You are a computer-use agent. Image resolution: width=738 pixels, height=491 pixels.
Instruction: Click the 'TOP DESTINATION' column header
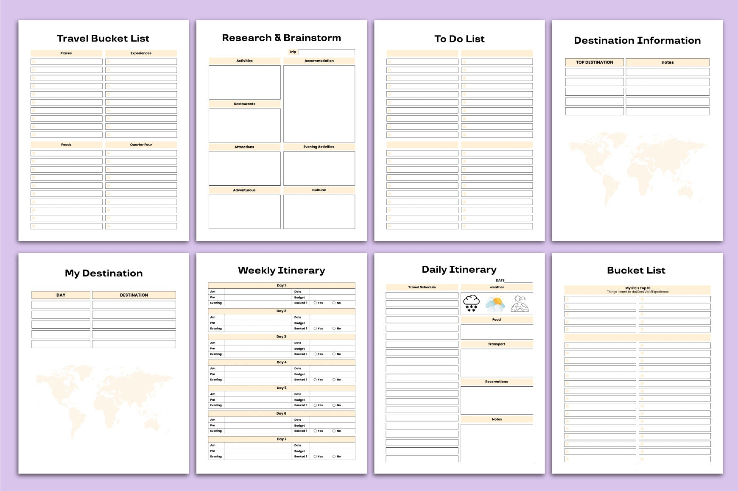click(595, 62)
